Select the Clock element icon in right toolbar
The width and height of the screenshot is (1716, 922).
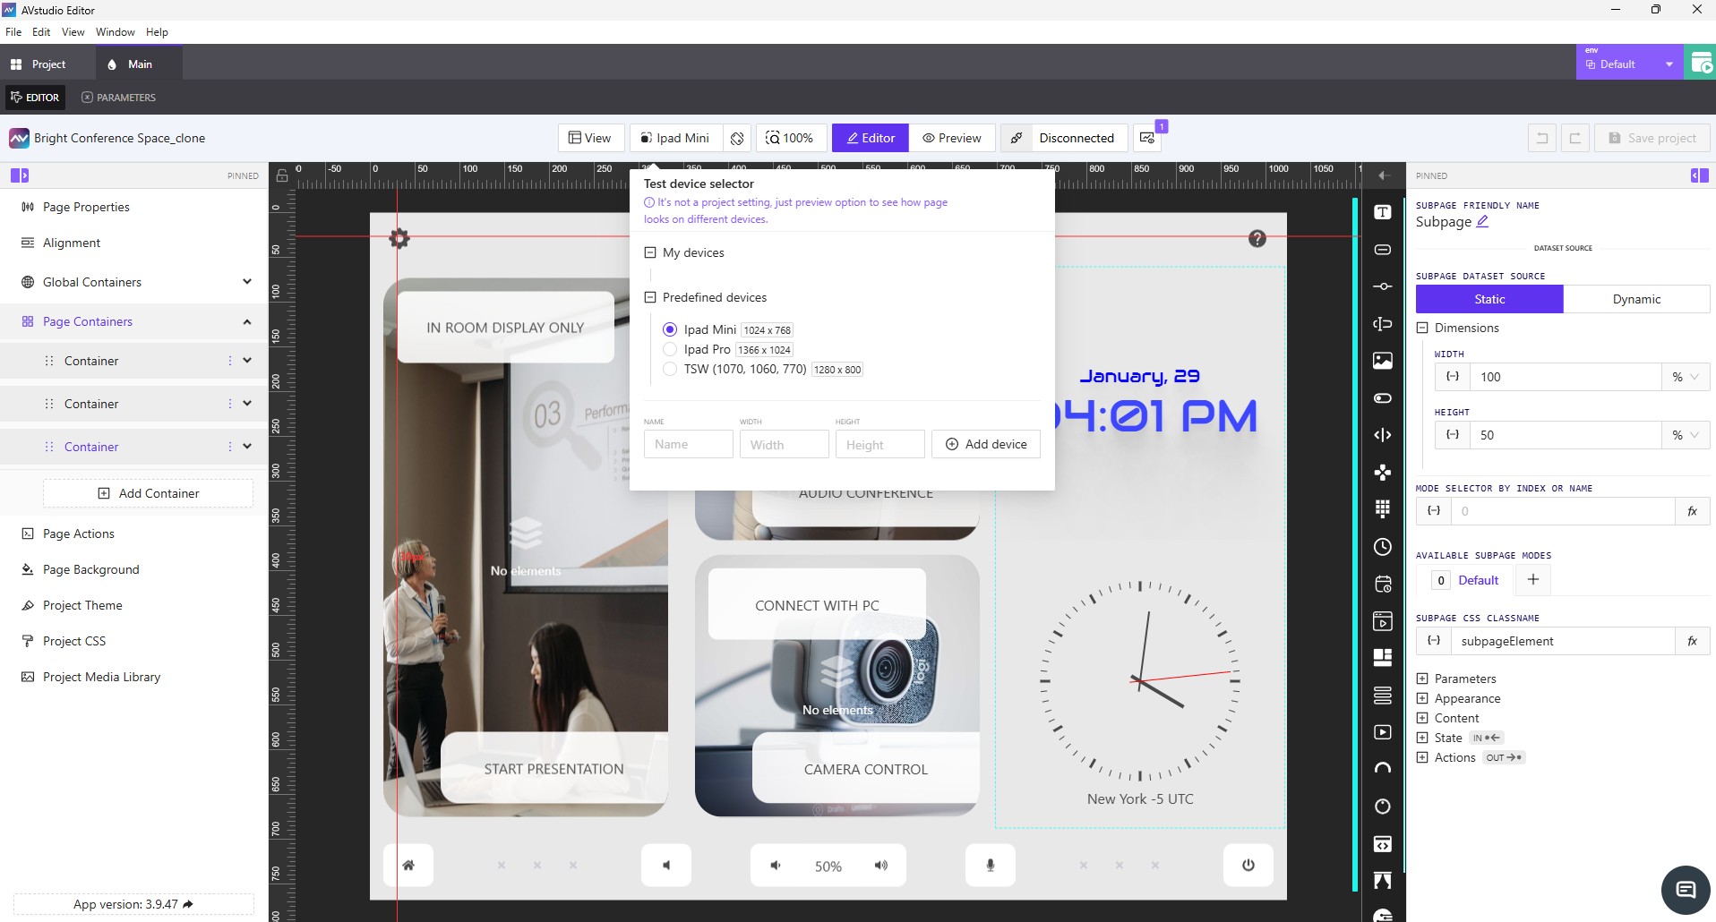[x=1382, y=547]
